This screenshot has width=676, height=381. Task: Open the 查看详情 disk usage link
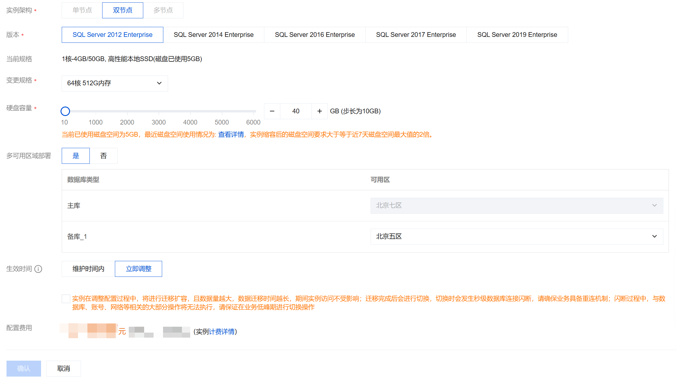pos(231,135)
